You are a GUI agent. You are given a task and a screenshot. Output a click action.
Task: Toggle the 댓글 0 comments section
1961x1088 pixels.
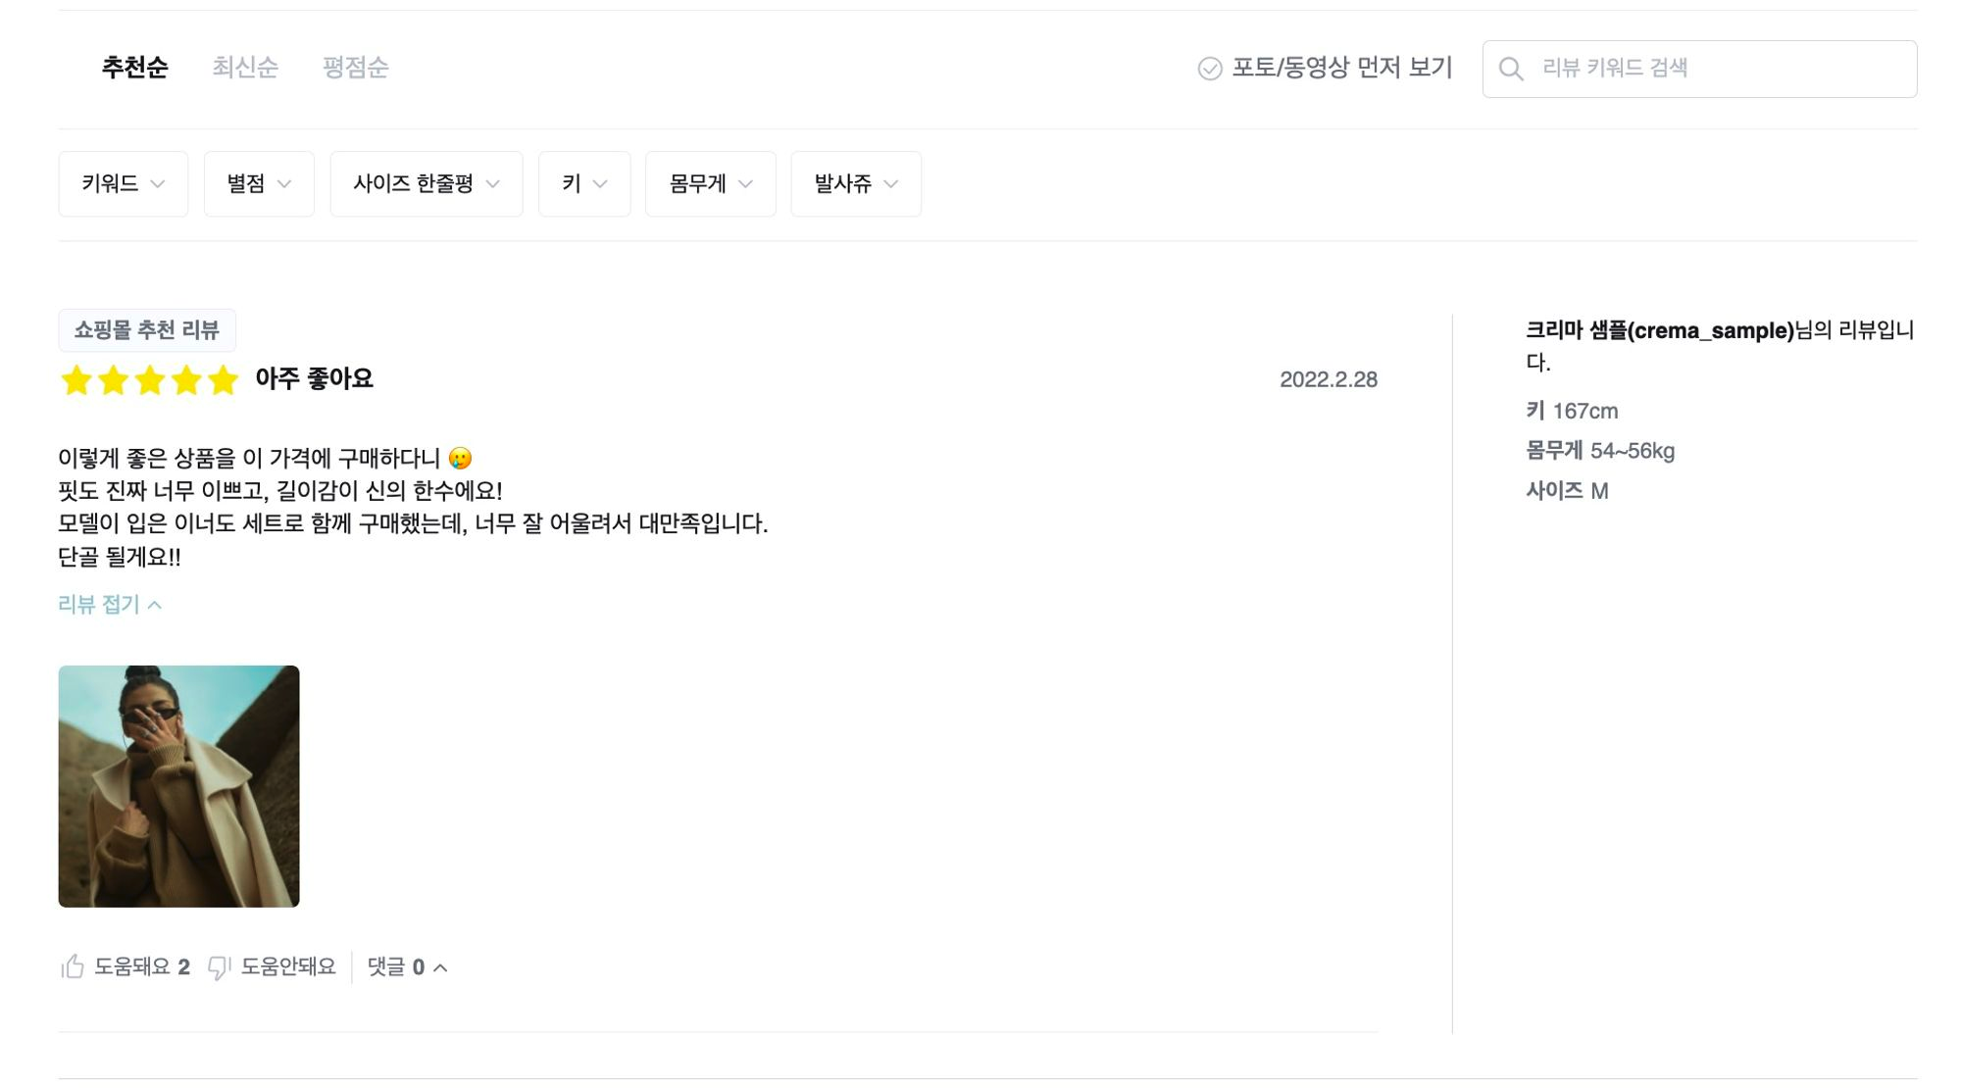[407, 967]
